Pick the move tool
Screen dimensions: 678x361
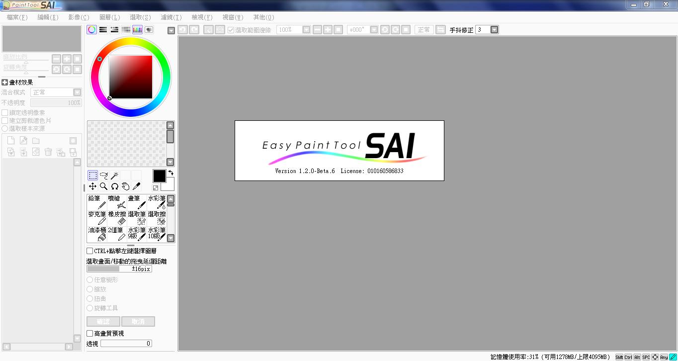coord(93,186)
